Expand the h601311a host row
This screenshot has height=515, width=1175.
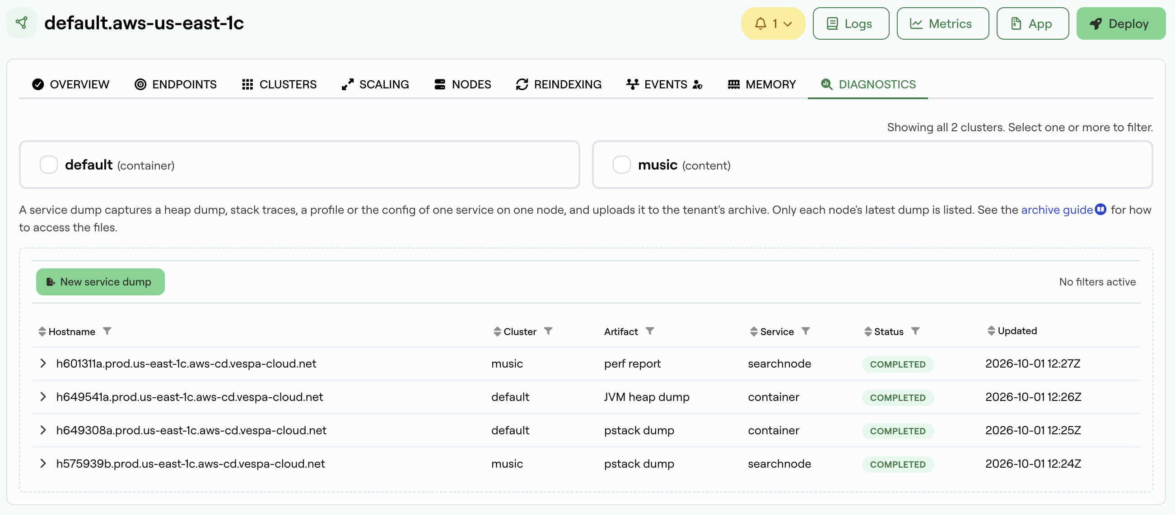[x=43, y=363]
